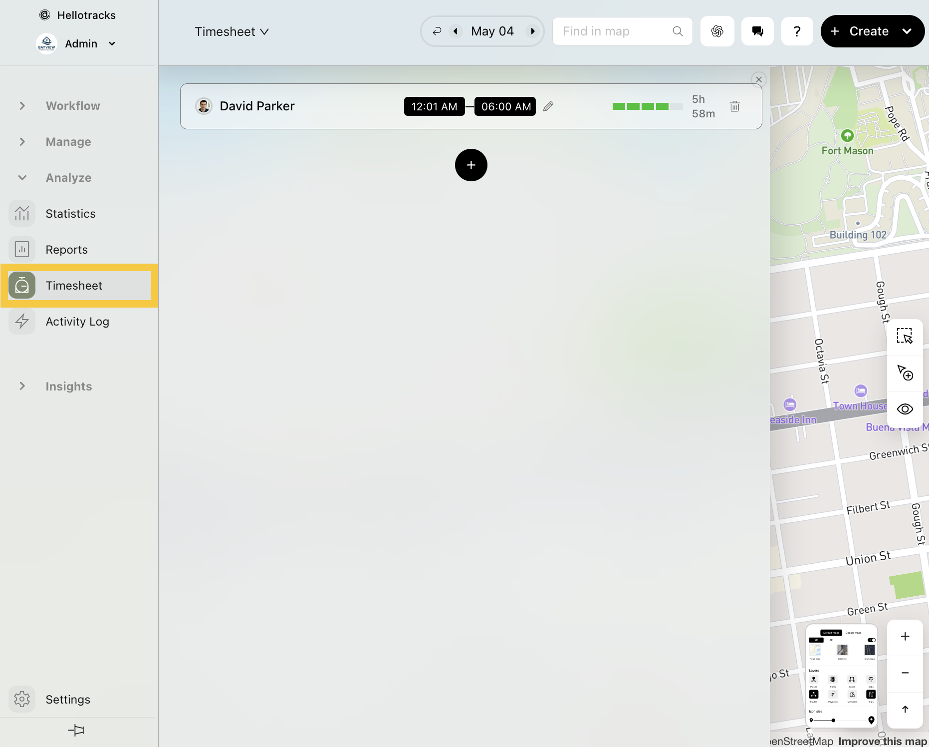Click the Seaside Inn hotel marker
Viewport: 929px width, 747px height.
click(x=789, y=404)
